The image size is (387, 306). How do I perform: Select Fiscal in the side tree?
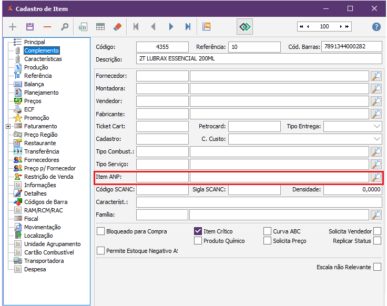pos(31,219)
